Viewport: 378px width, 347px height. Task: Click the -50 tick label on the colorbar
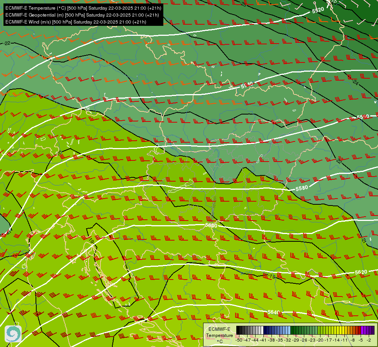tap(239, 340)
